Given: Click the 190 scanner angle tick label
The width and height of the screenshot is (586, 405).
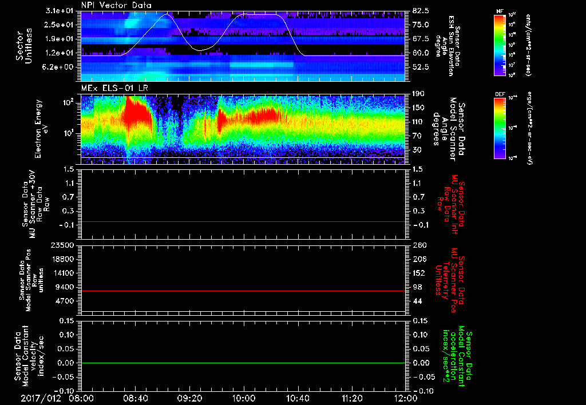Looking at the screenshot, I should click(x=418, y=94).
